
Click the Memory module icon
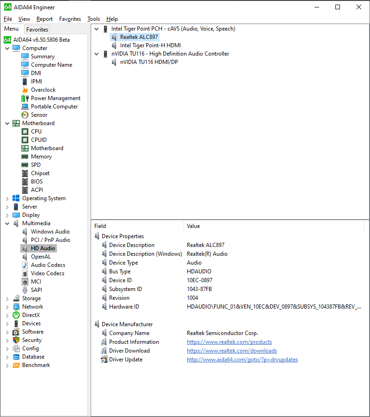(x=25, y=157)
